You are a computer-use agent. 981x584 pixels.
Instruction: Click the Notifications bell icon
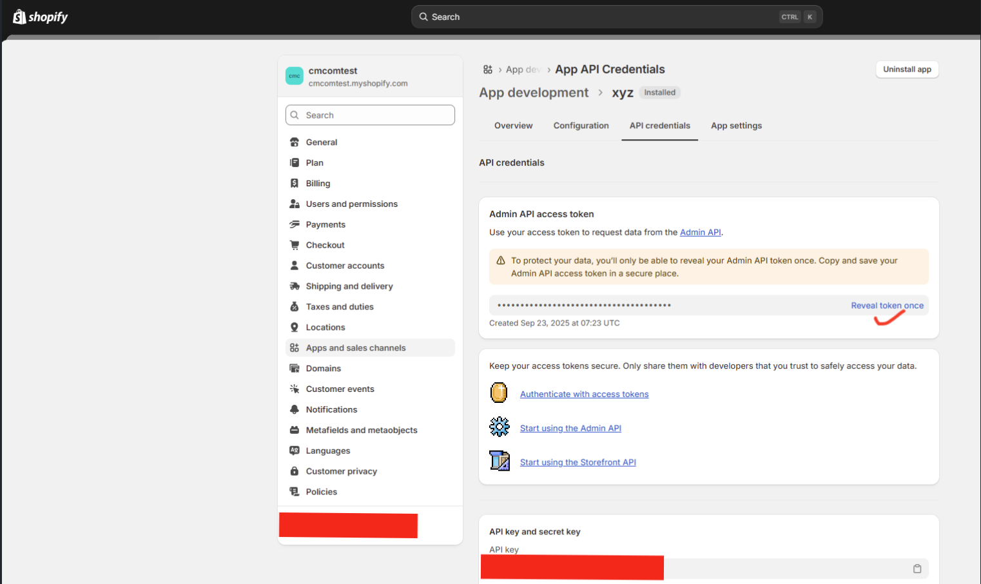pyautogui.click(x=295, y=410)
